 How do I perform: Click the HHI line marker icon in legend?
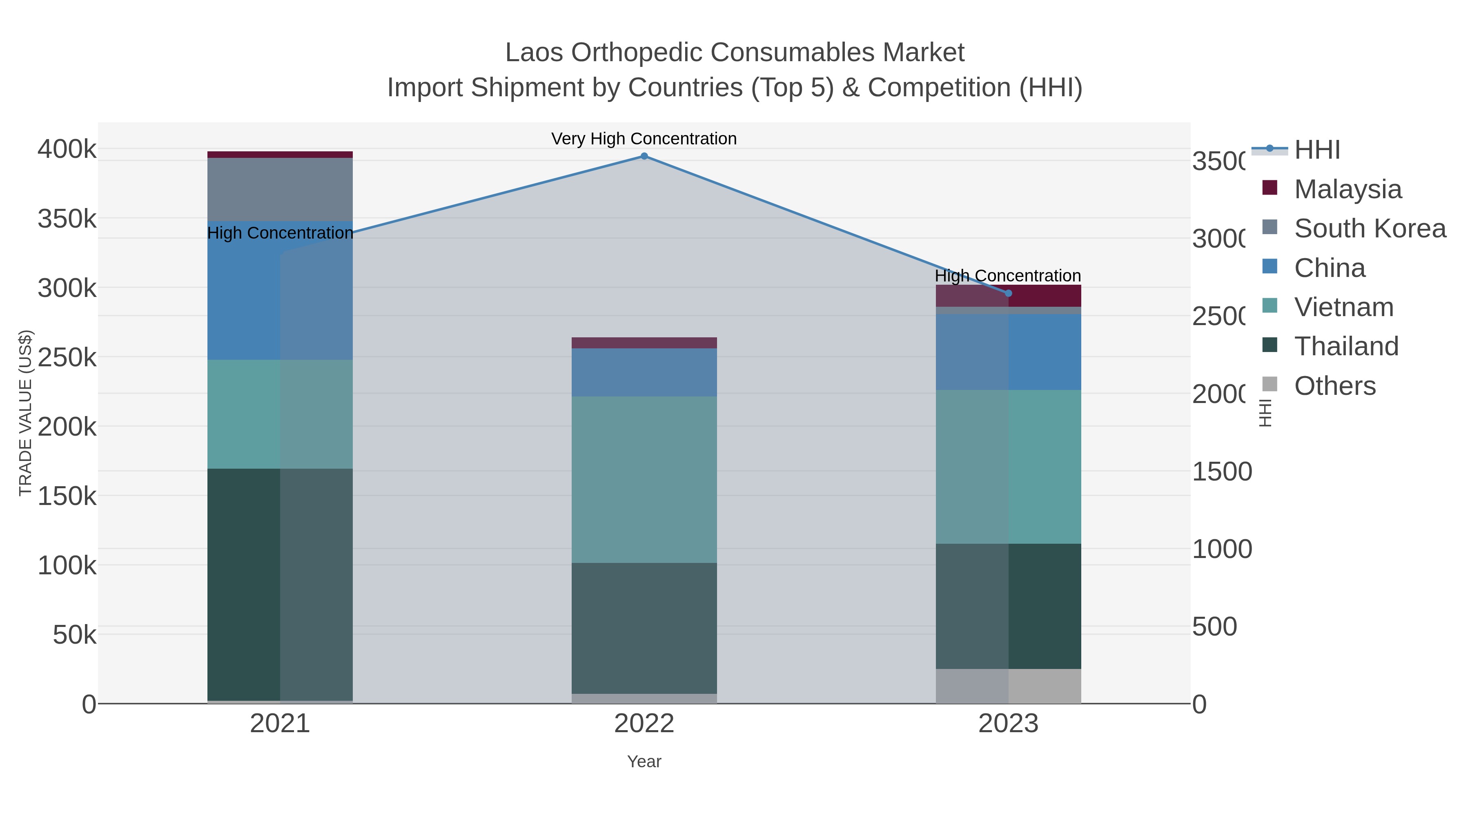tap(1270, 149)
